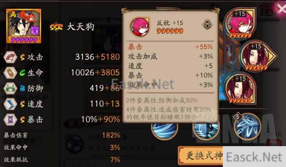Select the middle +15 soul slot with arrow
This screenshot has width=286, height=167.
point(257,56)
